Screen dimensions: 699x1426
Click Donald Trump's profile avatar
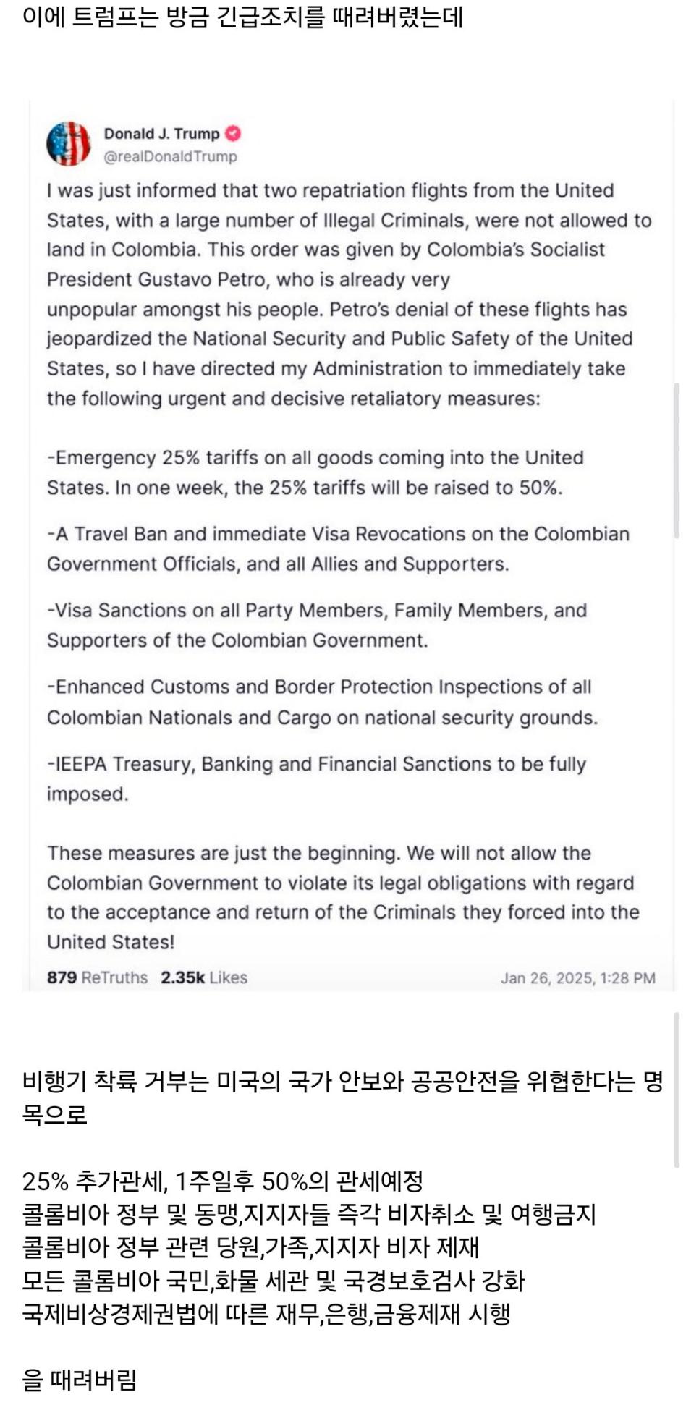click(x=69, y=144)
